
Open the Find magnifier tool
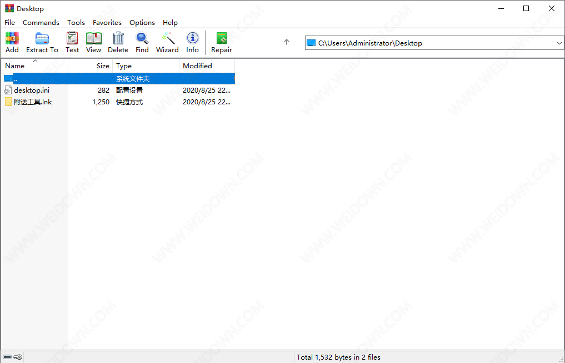point(142,38)
